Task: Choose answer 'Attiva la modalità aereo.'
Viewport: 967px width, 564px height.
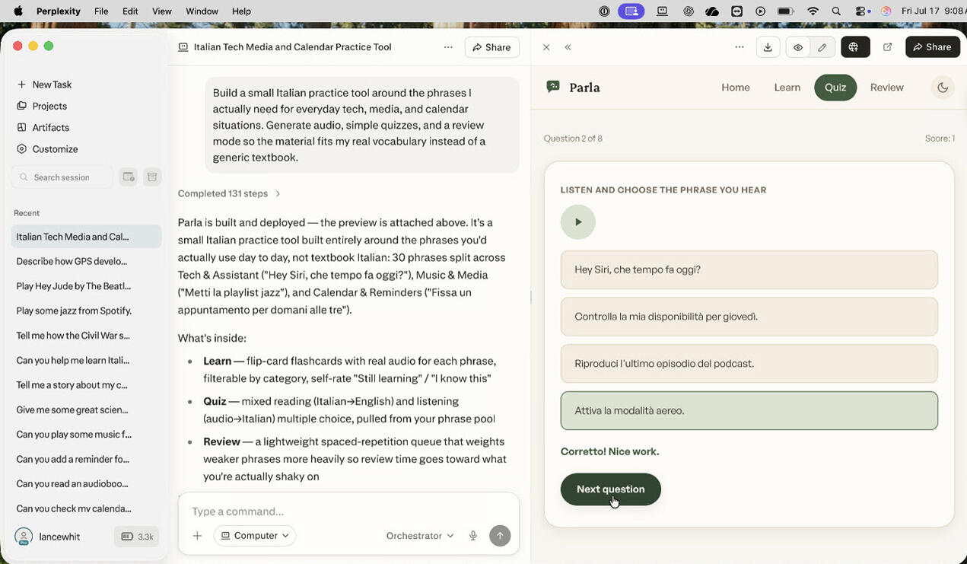Action: [x=749, y=410]
